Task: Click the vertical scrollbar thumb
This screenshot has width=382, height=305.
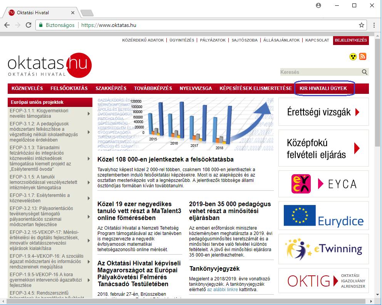Action: (377, 92)
